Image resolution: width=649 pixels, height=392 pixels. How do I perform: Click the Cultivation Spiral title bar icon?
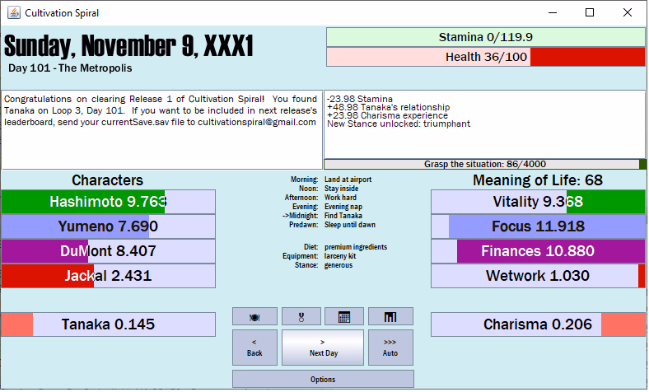click(x=12, y=12)
